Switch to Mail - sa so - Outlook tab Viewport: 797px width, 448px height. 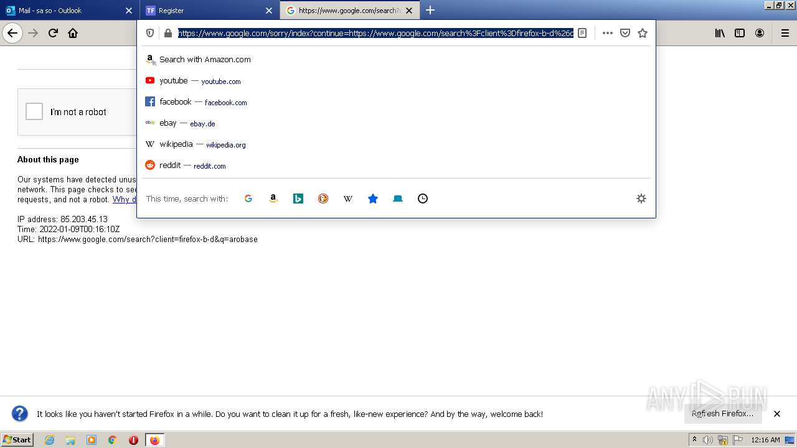tap(69, 11)
